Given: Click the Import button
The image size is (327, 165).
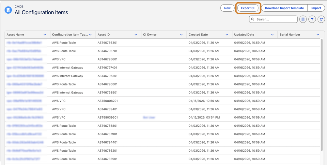Looking at the screenshot, I should (x=316, y=8).
